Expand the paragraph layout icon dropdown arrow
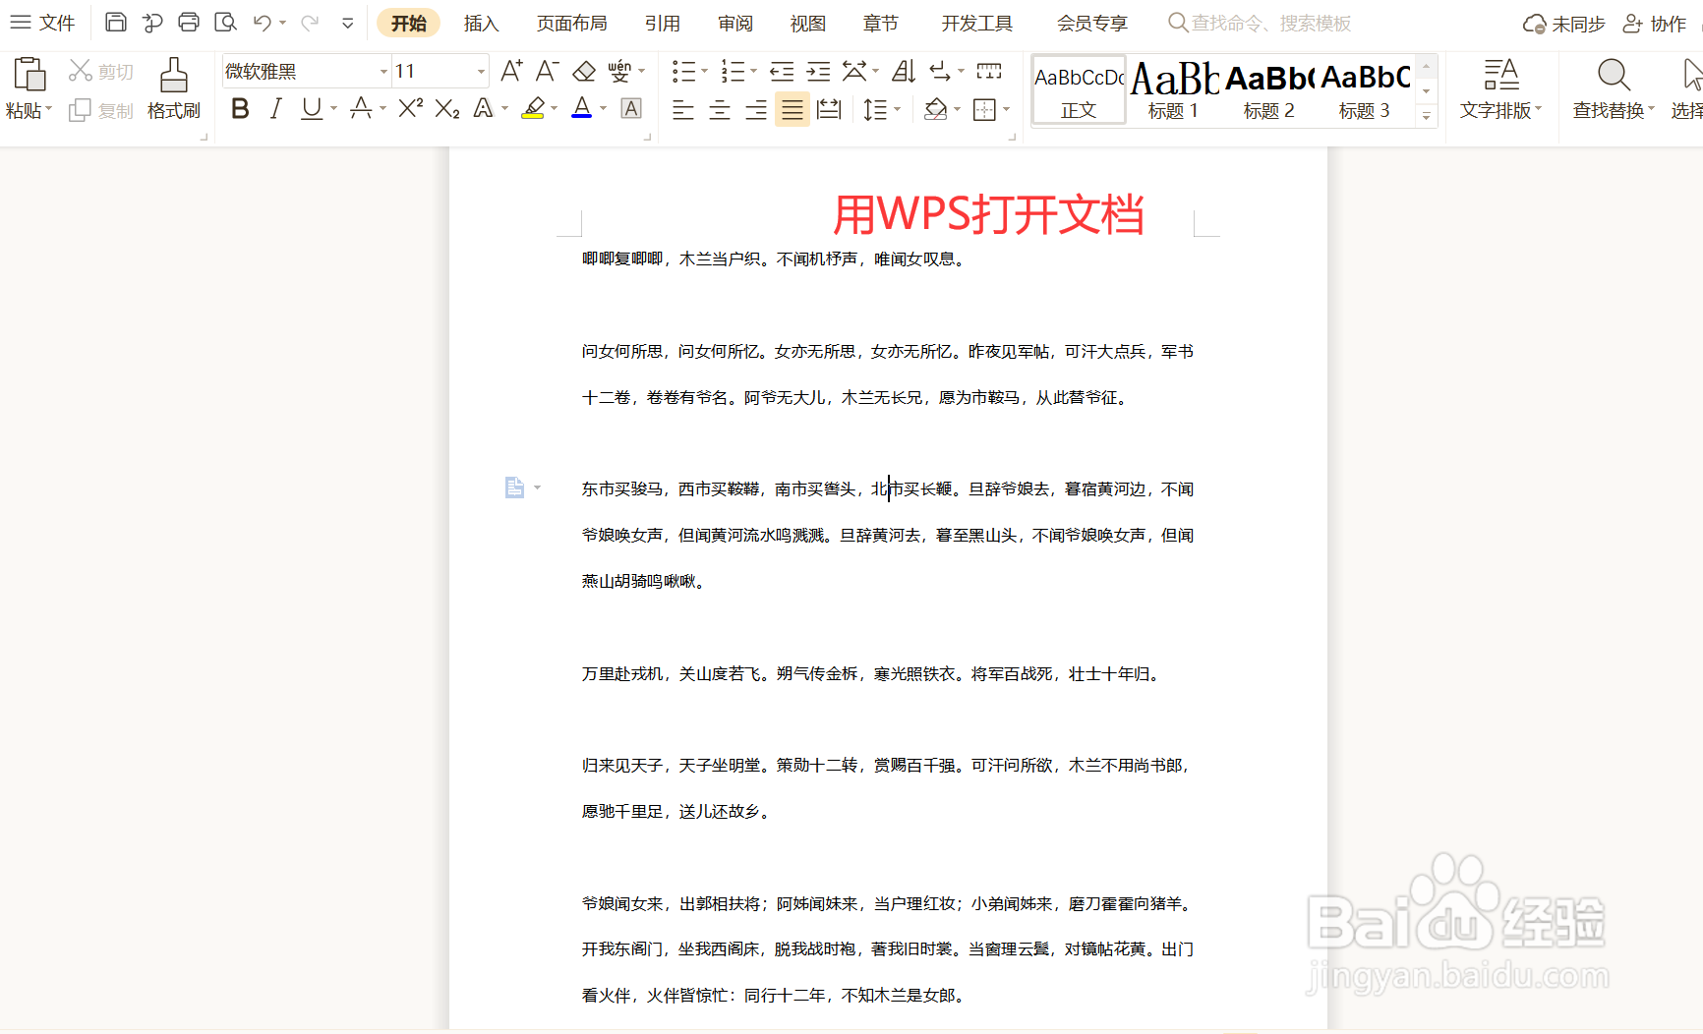 pyautogui.click(x=537, y=488)
